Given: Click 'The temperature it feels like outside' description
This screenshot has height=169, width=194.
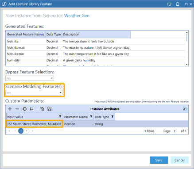Looking at the screenshot, I should (89, 41).
